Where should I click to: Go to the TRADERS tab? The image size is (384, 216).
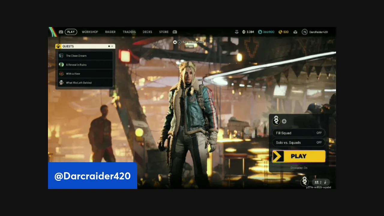click(129, 32)
